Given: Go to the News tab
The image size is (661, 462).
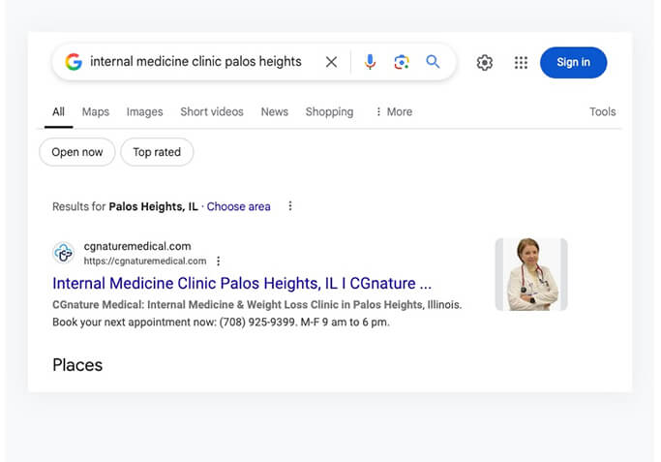Looking at the screenshot, I should (275, 111).
